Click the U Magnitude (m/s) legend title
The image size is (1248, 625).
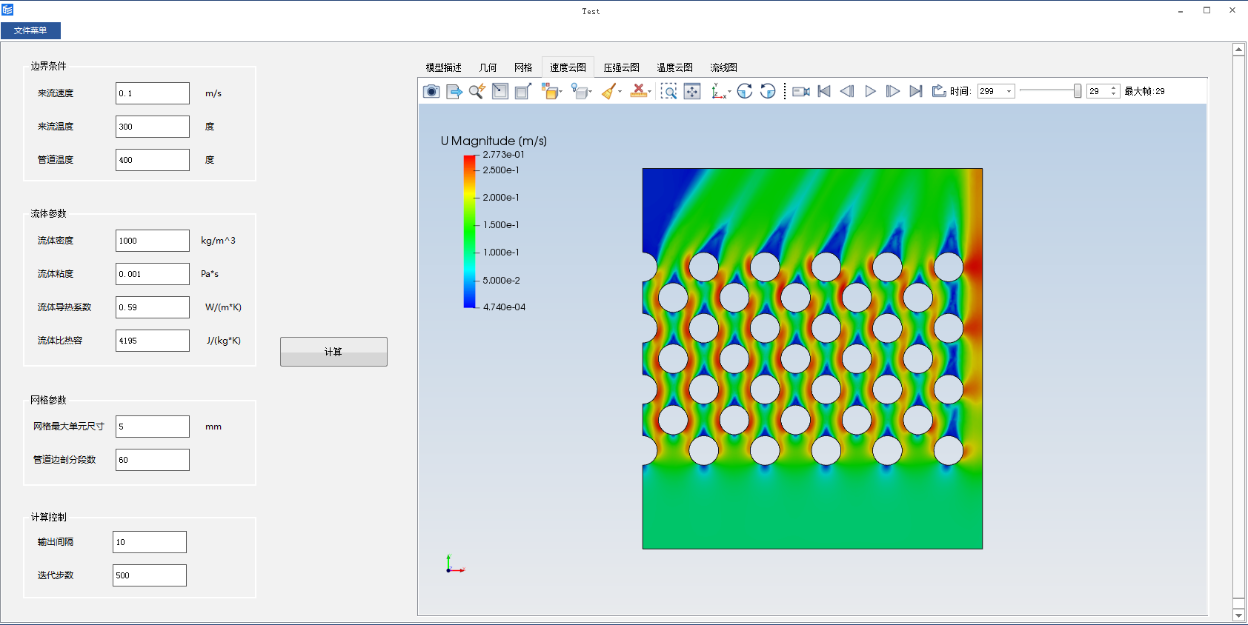[494, 141]
